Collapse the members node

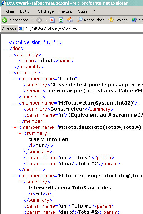click(x=10, y=73)
